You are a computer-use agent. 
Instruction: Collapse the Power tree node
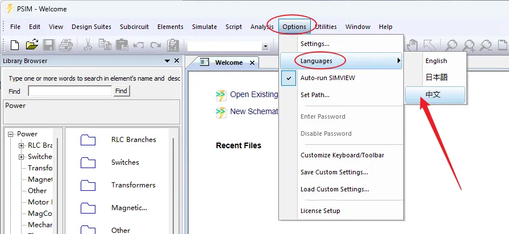(x=11, y=134)
